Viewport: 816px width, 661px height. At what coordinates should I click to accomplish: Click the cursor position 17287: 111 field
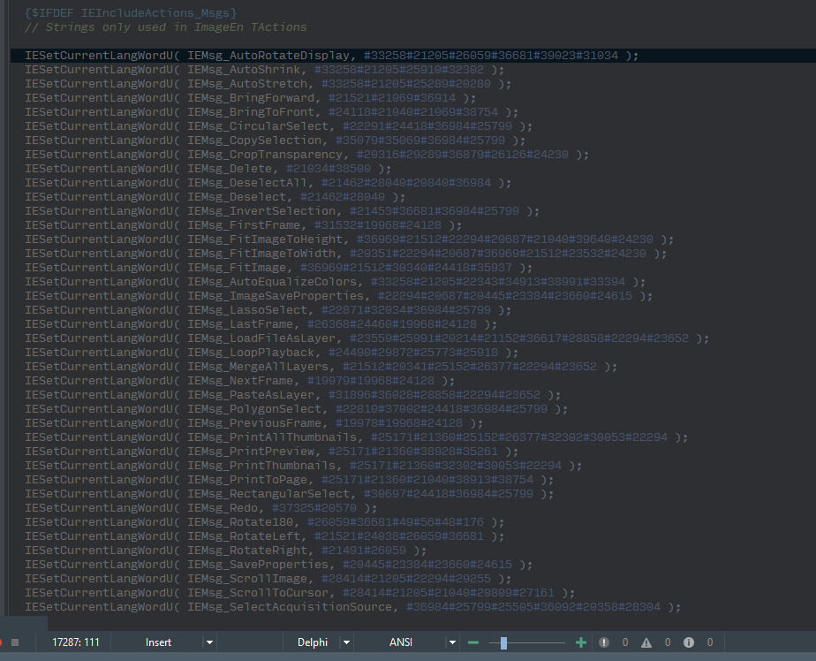pyautogui.click(x=75, y=642)
